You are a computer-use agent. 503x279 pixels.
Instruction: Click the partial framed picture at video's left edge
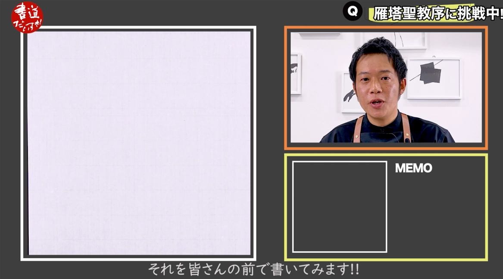click(296, 73)
